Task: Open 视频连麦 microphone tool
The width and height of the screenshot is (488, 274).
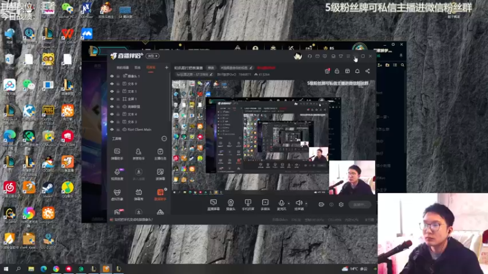Action: coord(117,174)
